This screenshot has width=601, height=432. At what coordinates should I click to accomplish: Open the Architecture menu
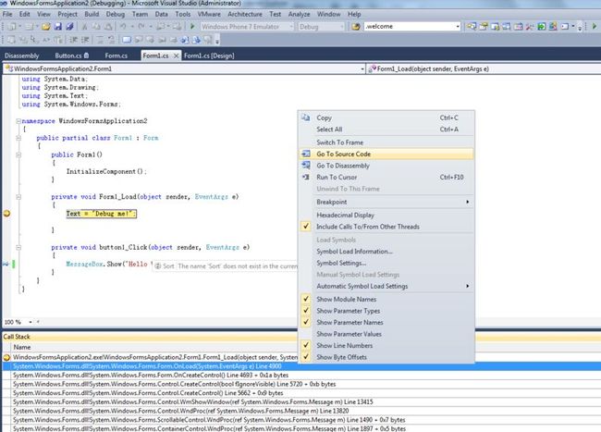(x=245, y=14)
